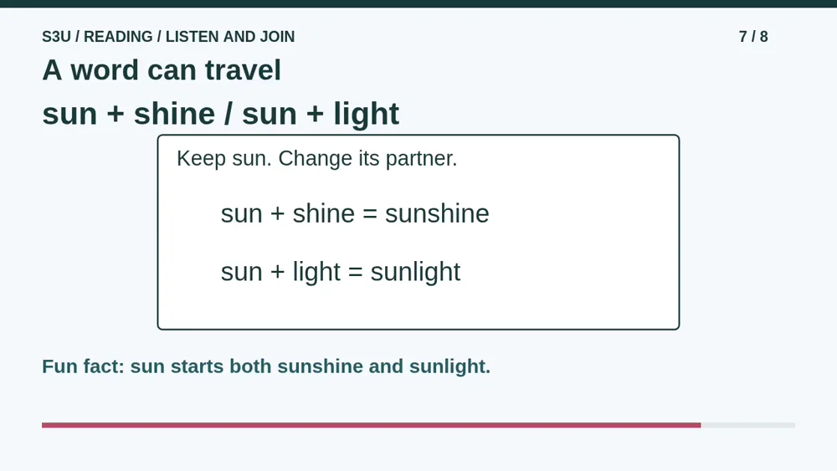Select the result word 'sunlight' in the box
837x471 pixels.
(415, 272)
